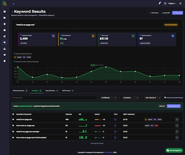Open the Min Volume dropdown
The height and width of the screenshot is (155, 185).
coord(153,98)
